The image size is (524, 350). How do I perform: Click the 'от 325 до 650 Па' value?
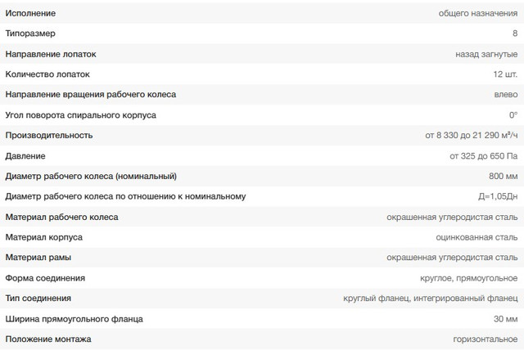pyautogui.click(x=483, y=155)
